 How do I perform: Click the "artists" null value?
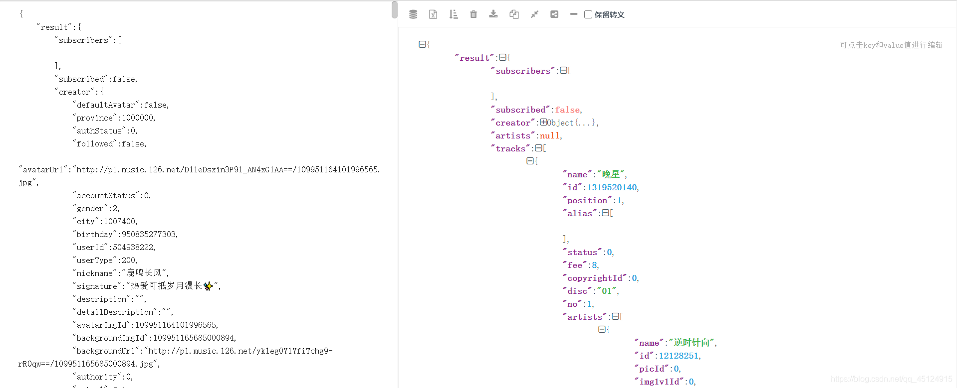coord(550,135)
